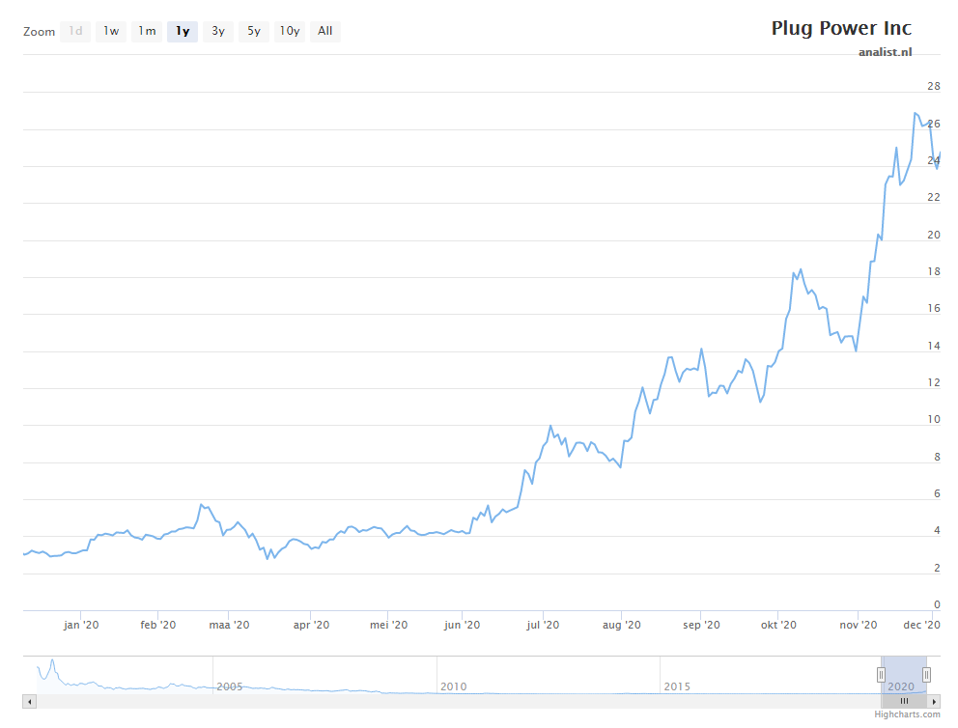
Task: Choose the 1m zoom range
Action: pyautogui.click(x=147, y=31)
